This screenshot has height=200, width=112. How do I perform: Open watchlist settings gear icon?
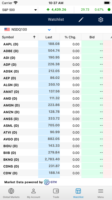(x=101, y=20)
